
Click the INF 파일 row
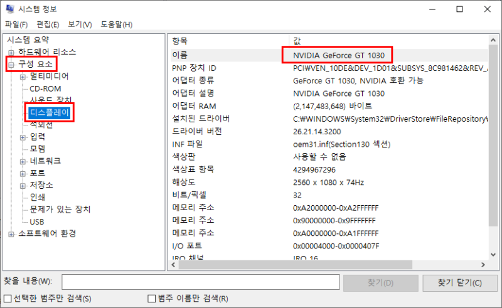click(328, 144)
